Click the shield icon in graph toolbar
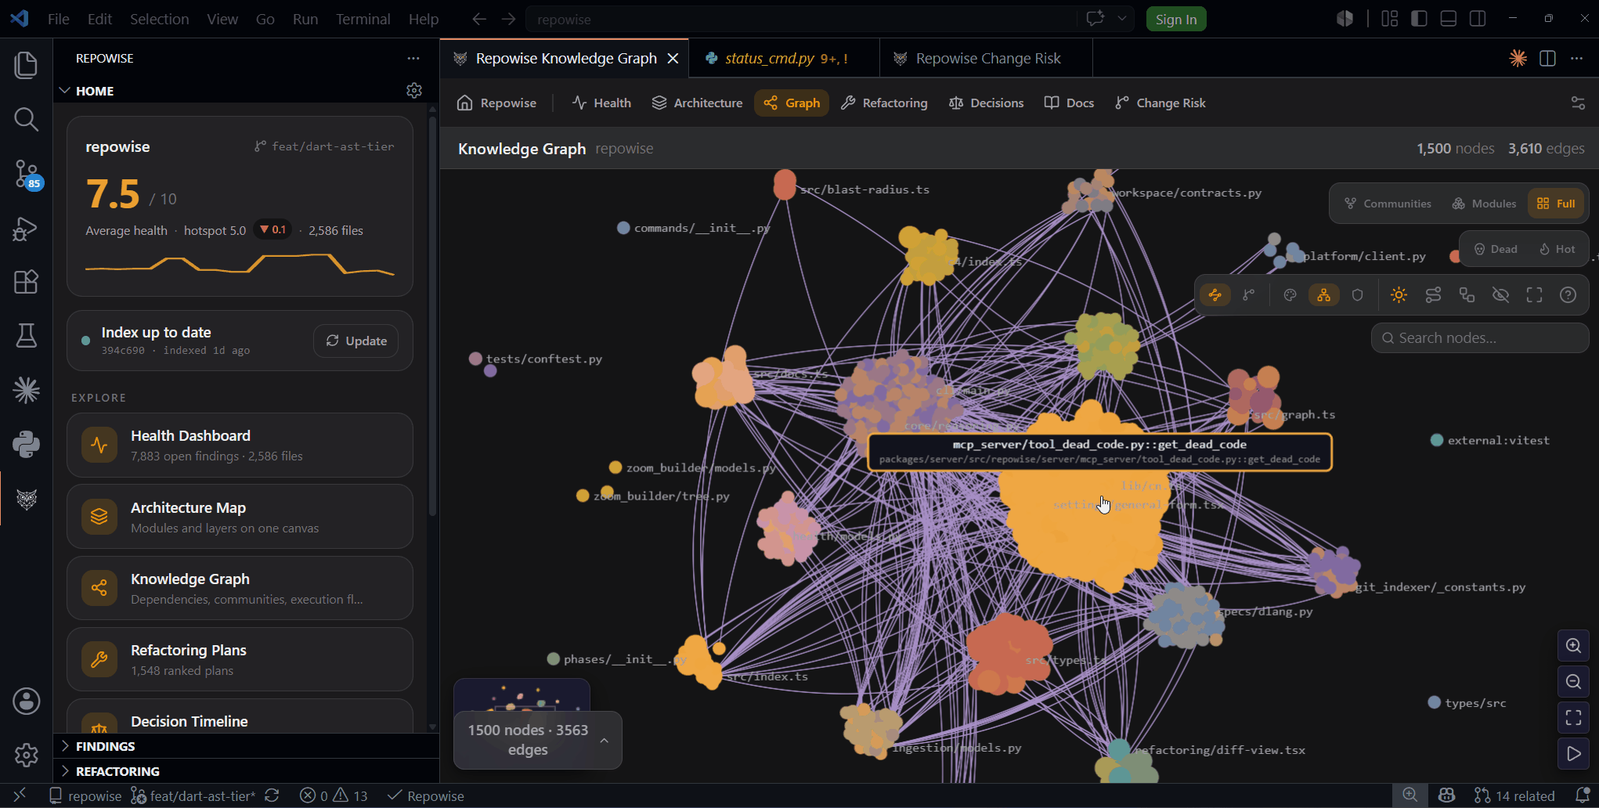The image size is (1599, 808). point(1357,295)
